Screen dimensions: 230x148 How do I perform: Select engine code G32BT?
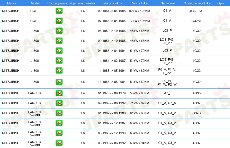coord(196,21)
